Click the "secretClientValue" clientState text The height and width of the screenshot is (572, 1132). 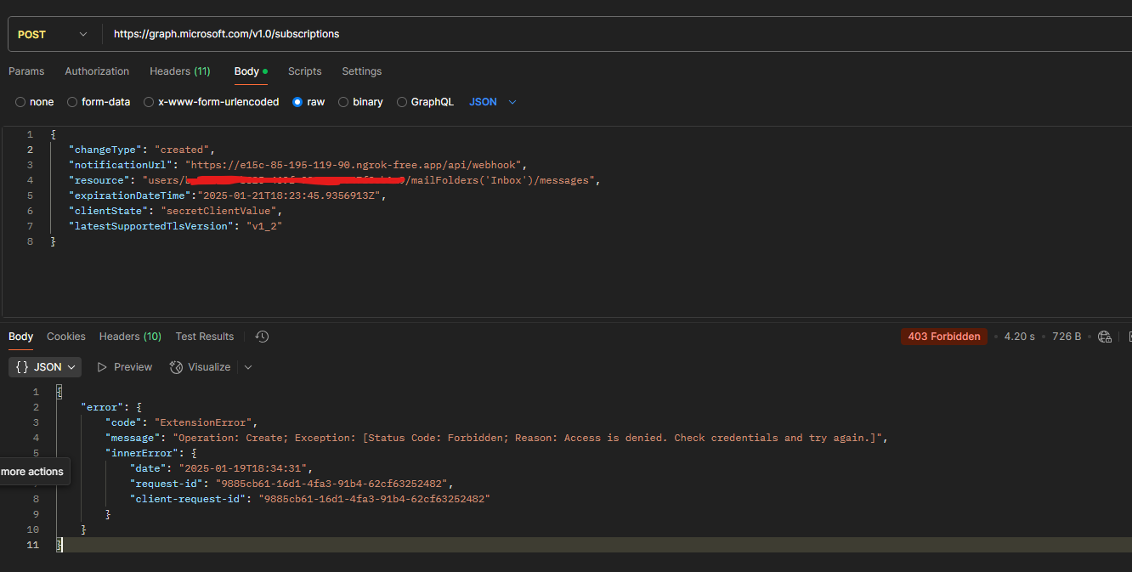click(x=218, y=211)
